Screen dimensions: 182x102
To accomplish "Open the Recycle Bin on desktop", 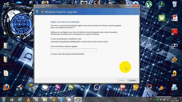I will point(175,5).
